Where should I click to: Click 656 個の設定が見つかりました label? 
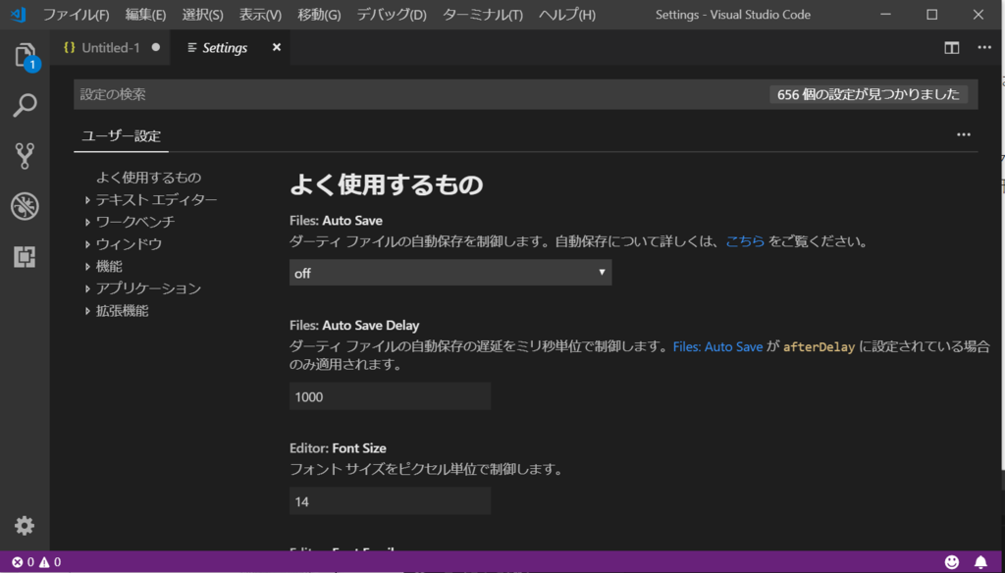[x=868, y=94]
